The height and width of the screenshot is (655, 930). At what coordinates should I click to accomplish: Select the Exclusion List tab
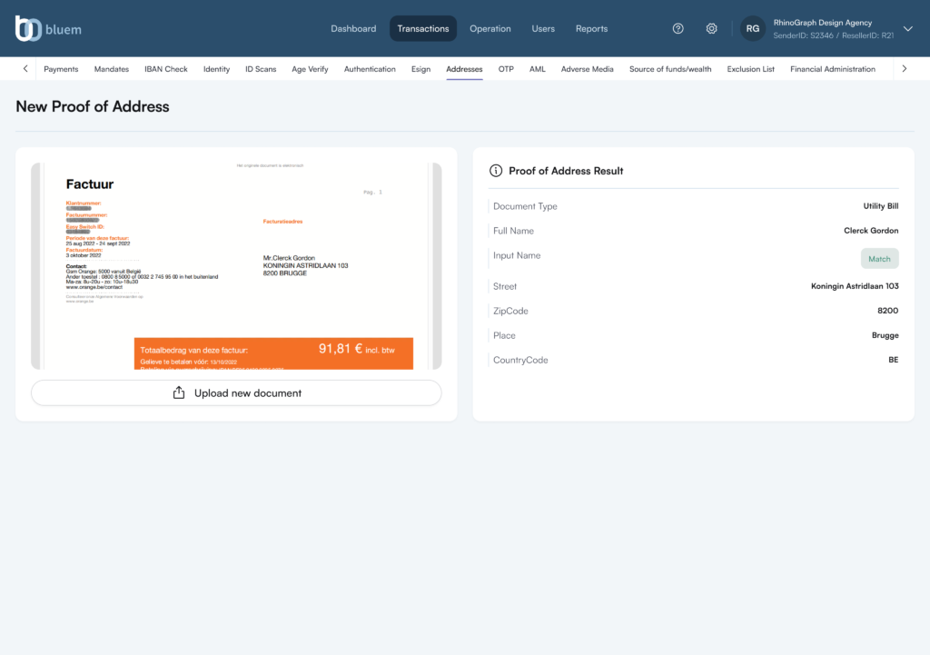click(751, 69)
